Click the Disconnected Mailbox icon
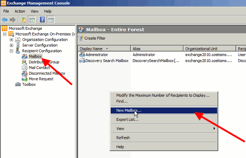Viewport: 246px width, 158px height. [x=25, y=73]
